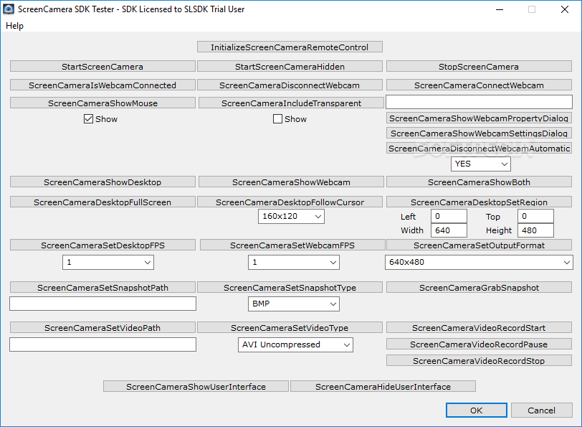This screenshot has height=427, width=582.
Task: Open the desktop FPS dropdown
Action: click(x=108, y=263)
